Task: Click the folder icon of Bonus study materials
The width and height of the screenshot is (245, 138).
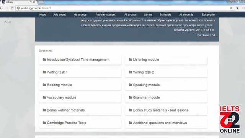Action: pyautogui.click(x=131, y=110)
